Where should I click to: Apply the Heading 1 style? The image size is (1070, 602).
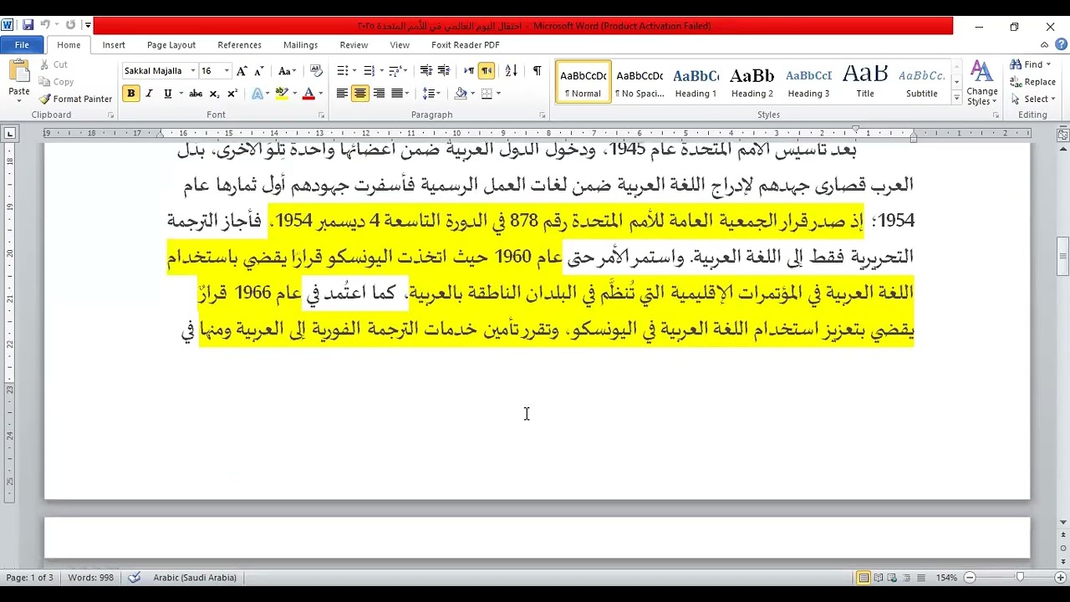pyautogui.click(x=695, y=82)
